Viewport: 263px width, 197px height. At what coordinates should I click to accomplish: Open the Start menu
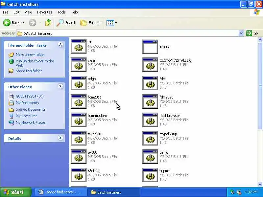coord(15,192)
